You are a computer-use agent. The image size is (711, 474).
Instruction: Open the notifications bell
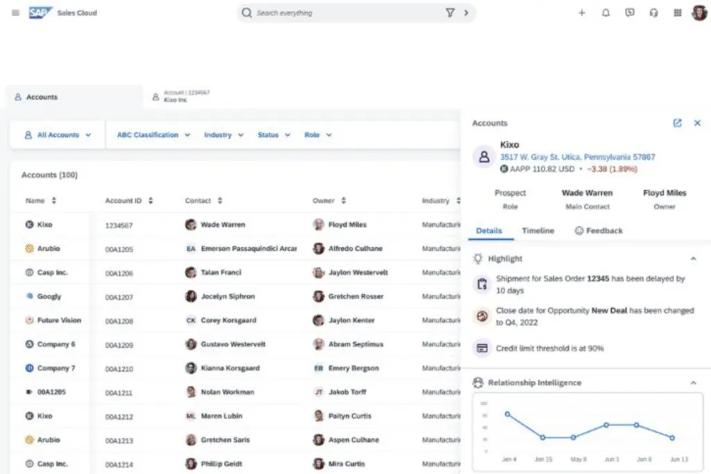605,12
